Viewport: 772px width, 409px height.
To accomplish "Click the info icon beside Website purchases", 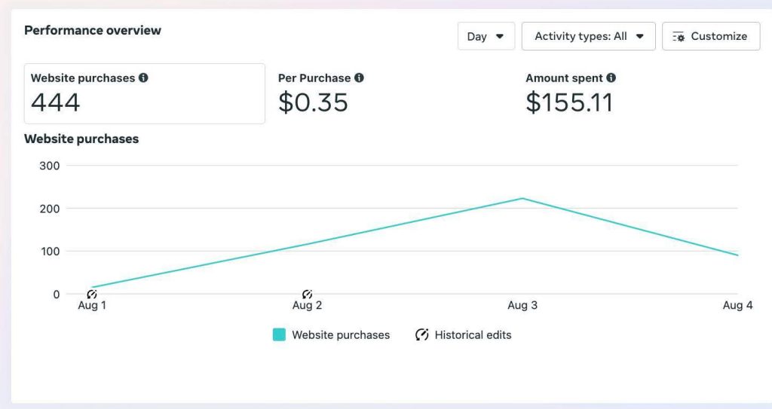I will 143,78.
